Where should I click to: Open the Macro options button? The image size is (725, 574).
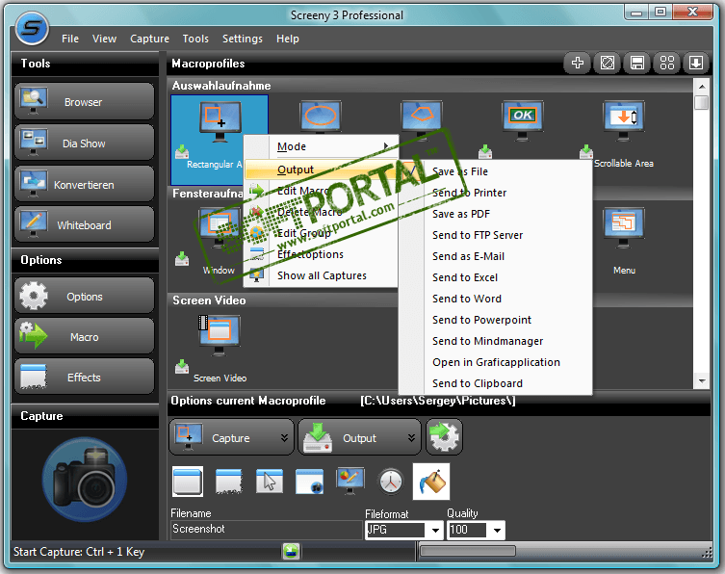coord(84,336)
